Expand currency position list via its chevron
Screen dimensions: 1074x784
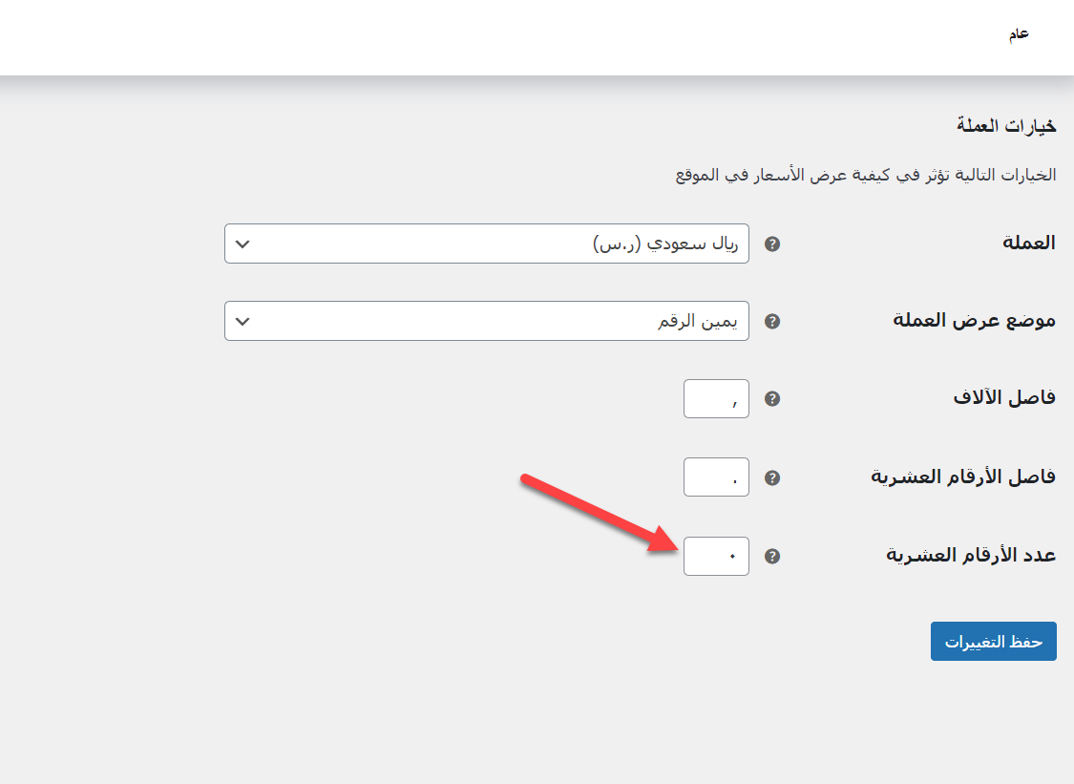point(242,321)
